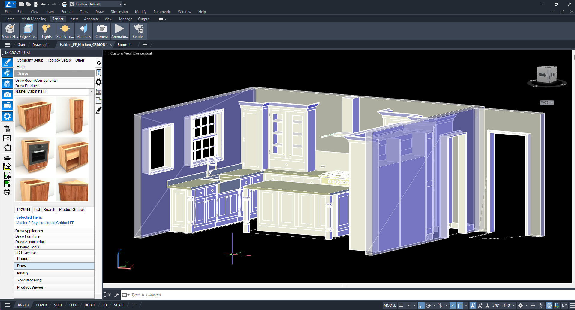This screenshot has width=575, height=310.
Task: Click the Lights ribbon icon
Action: point(47,31)
